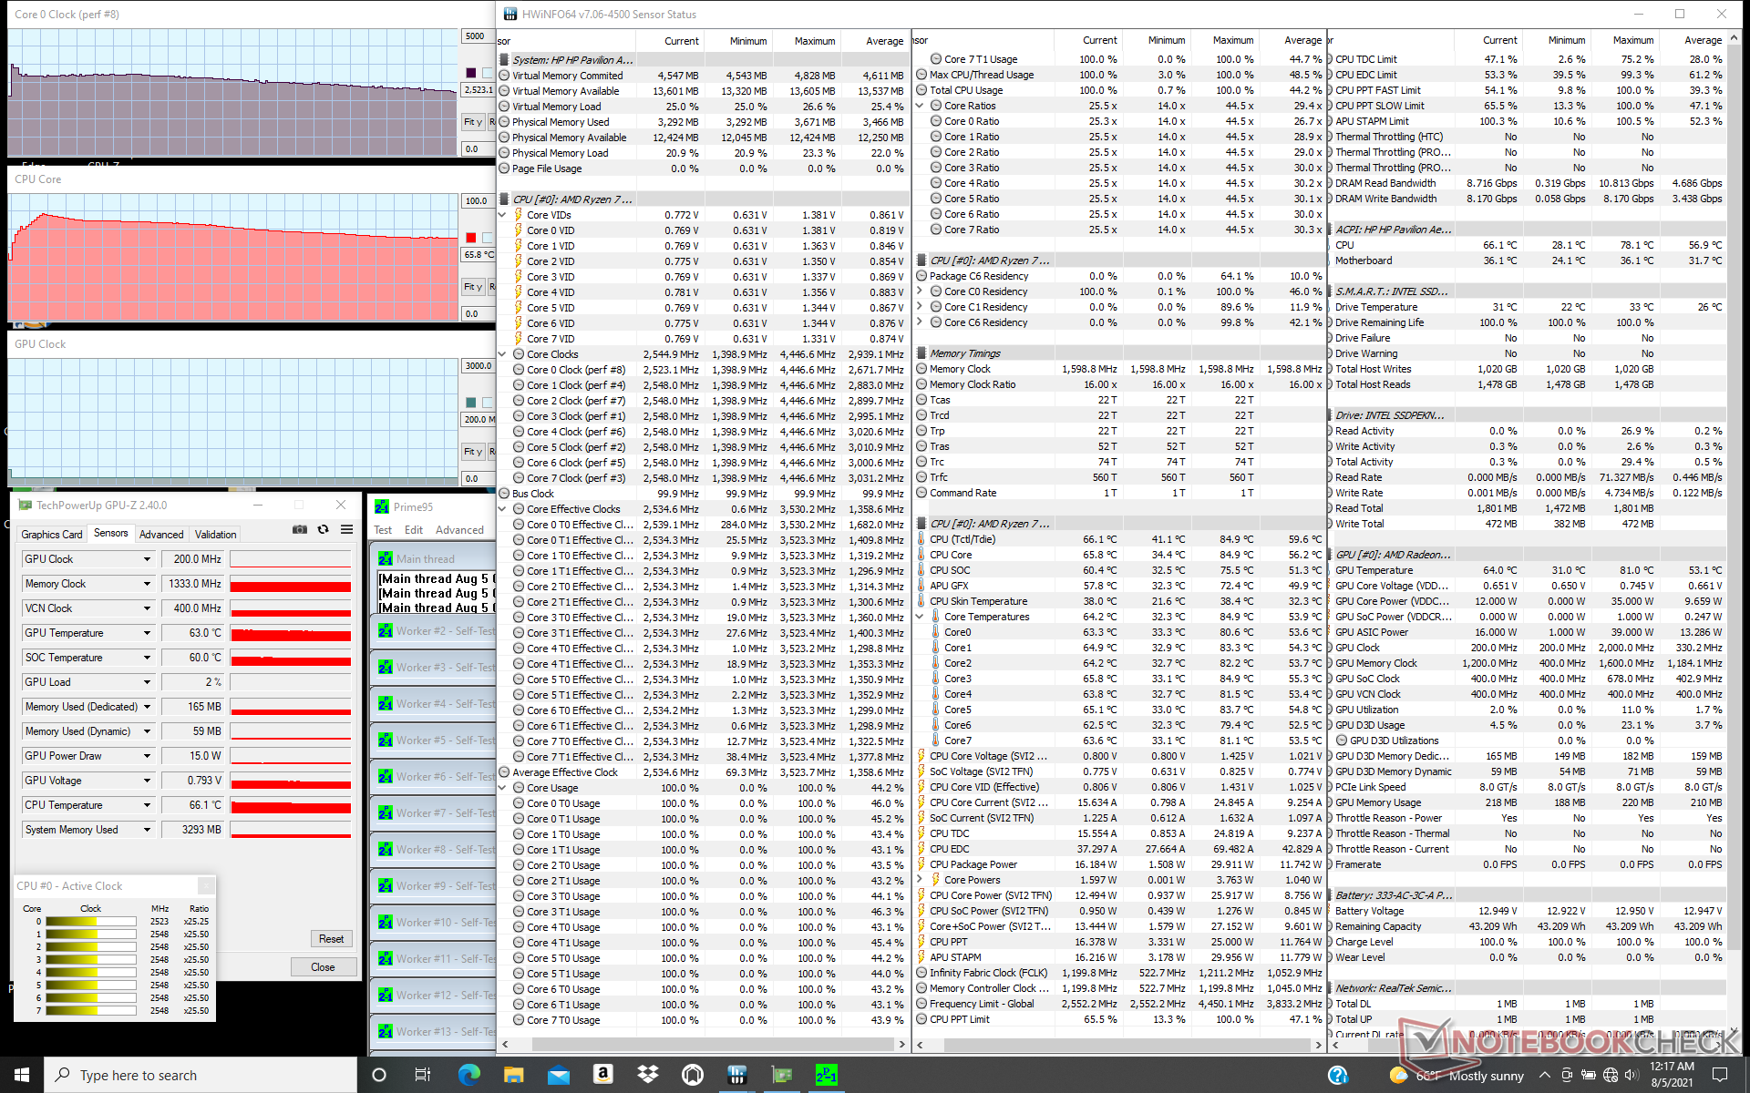The height and width of the screenshot is (1093, 1750).
Task: Click the GPU-Z screenshot camera icon
Action: [x=299, y=530]
